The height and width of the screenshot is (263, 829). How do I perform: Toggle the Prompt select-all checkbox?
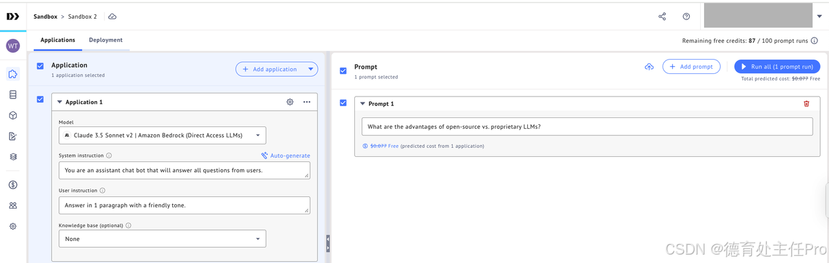343,71
